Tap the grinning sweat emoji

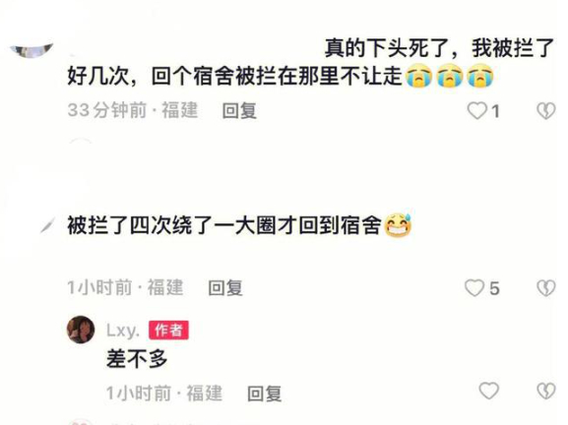click(x=398, y=225)
